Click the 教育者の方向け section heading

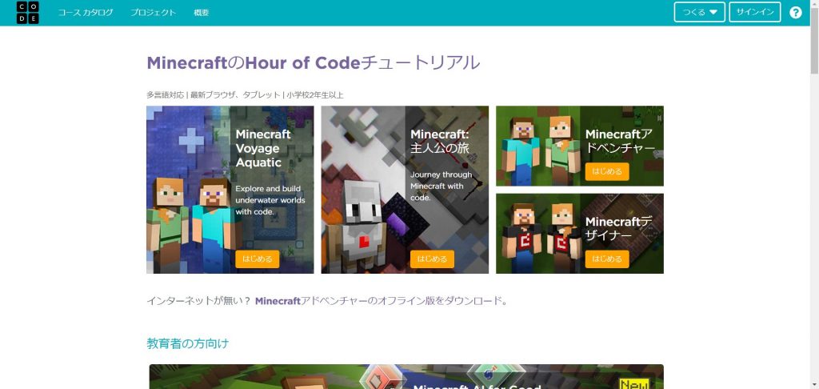point(187,343)
